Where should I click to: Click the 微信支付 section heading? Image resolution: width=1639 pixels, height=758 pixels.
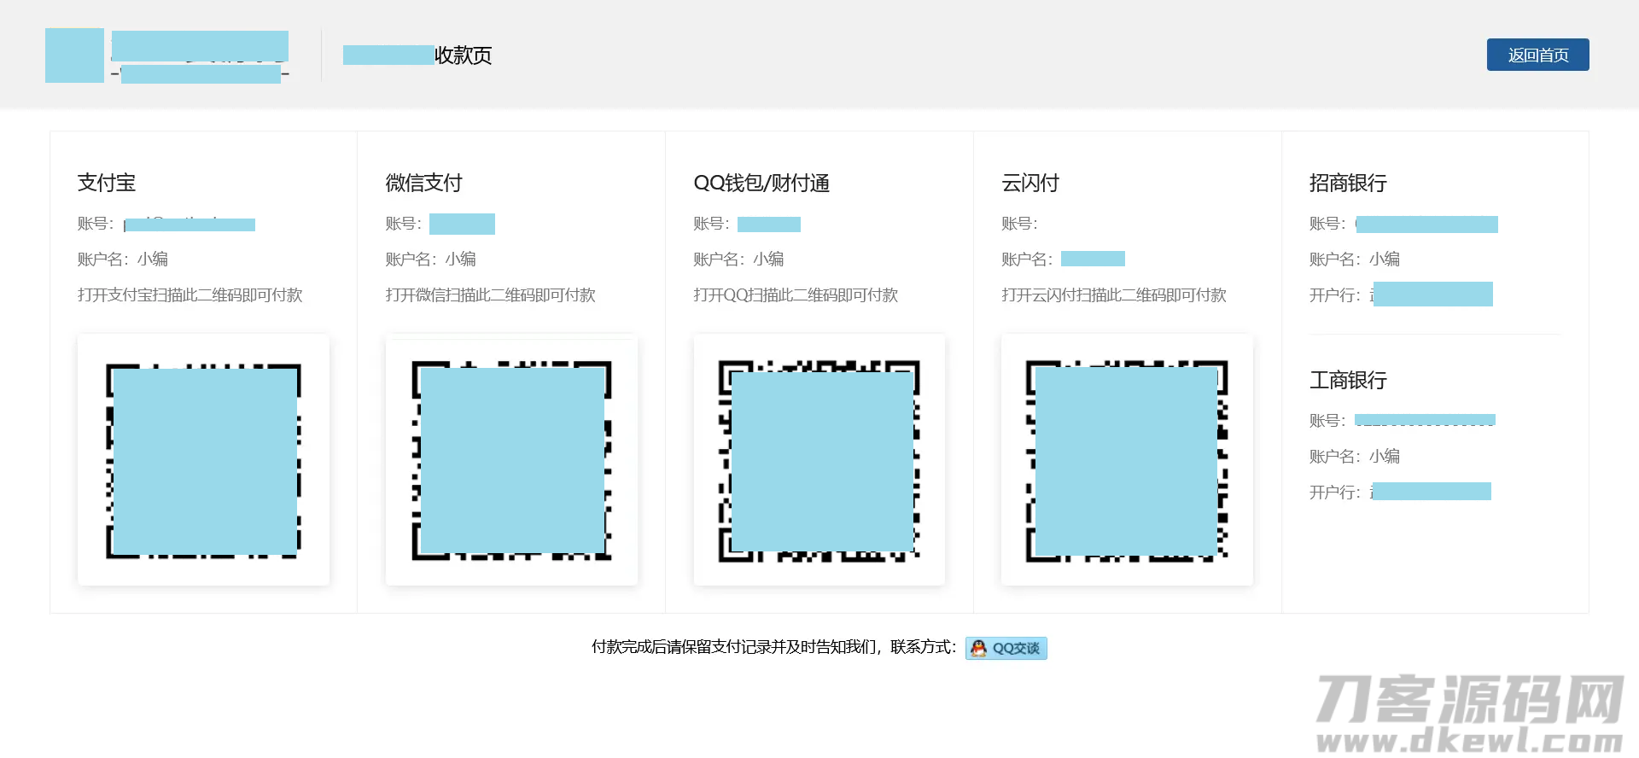point(423,183)
